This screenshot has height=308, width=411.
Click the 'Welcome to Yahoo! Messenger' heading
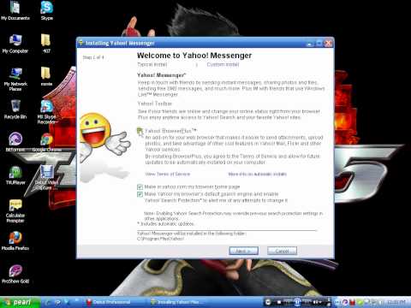pyautogui.click(x=194, y=56)
